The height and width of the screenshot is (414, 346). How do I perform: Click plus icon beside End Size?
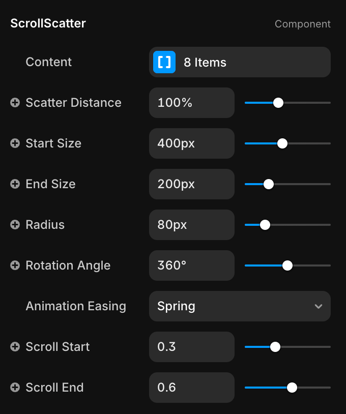point(15,184)
